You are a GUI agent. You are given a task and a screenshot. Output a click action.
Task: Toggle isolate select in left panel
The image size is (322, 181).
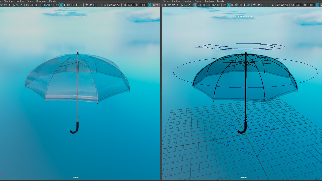coord(104,5)
